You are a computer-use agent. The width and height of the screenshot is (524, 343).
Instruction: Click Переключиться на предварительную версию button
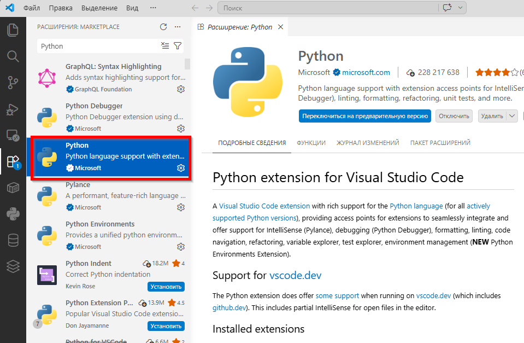[365, 116]
